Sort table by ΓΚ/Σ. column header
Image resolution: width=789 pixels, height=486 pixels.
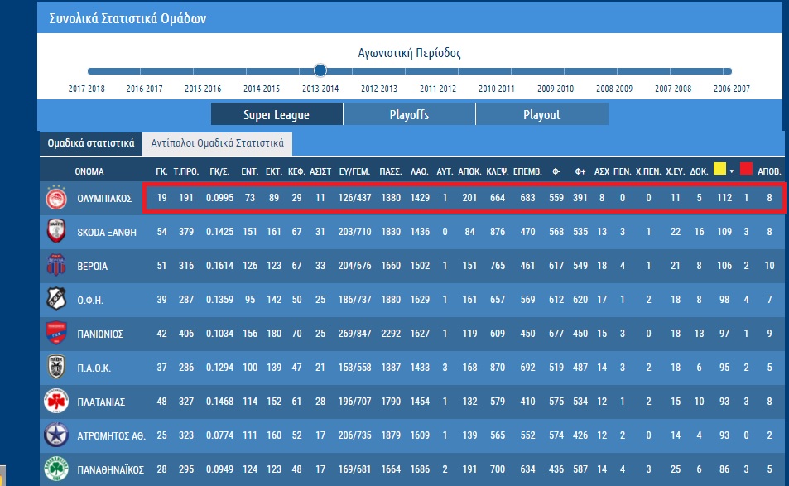(x=220, y=171)
